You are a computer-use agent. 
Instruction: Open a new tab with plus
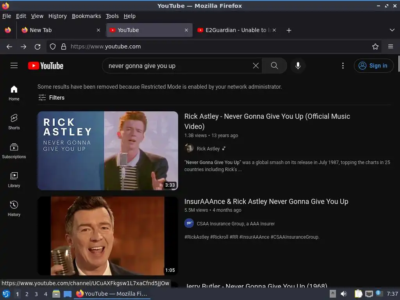pos(289,30)
